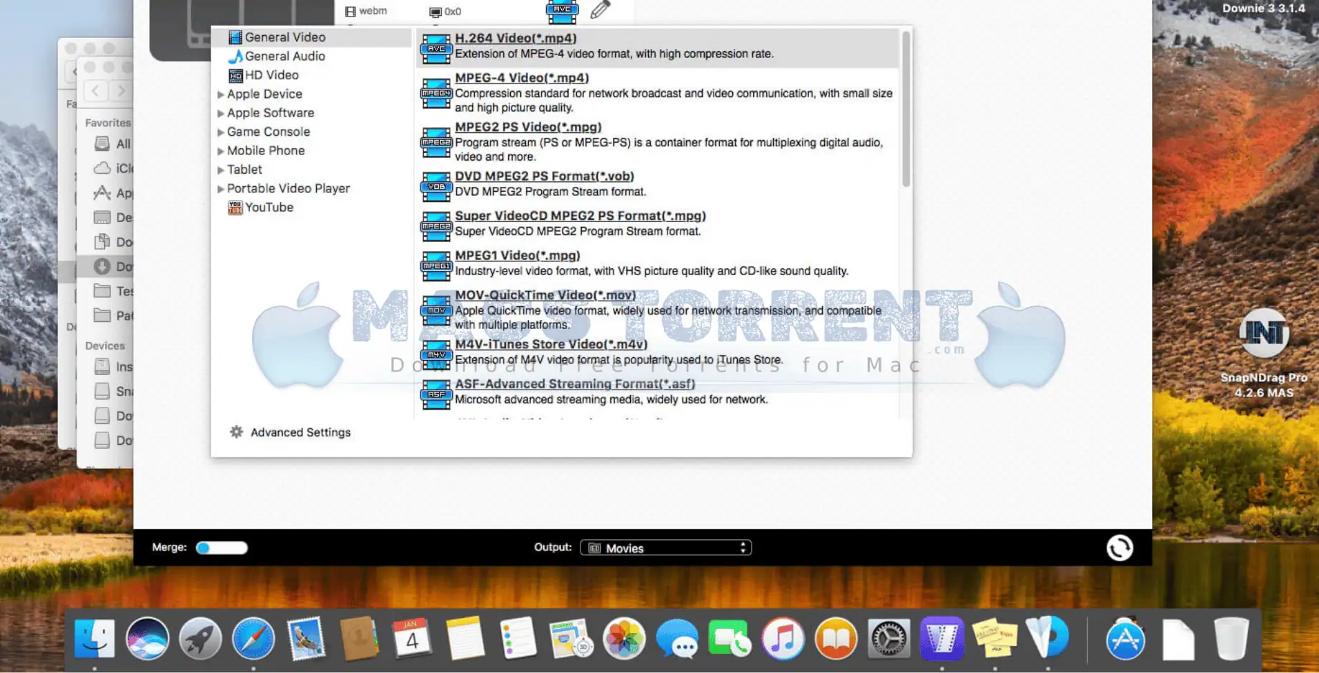Open Safari from the dock

pos(253,639)
